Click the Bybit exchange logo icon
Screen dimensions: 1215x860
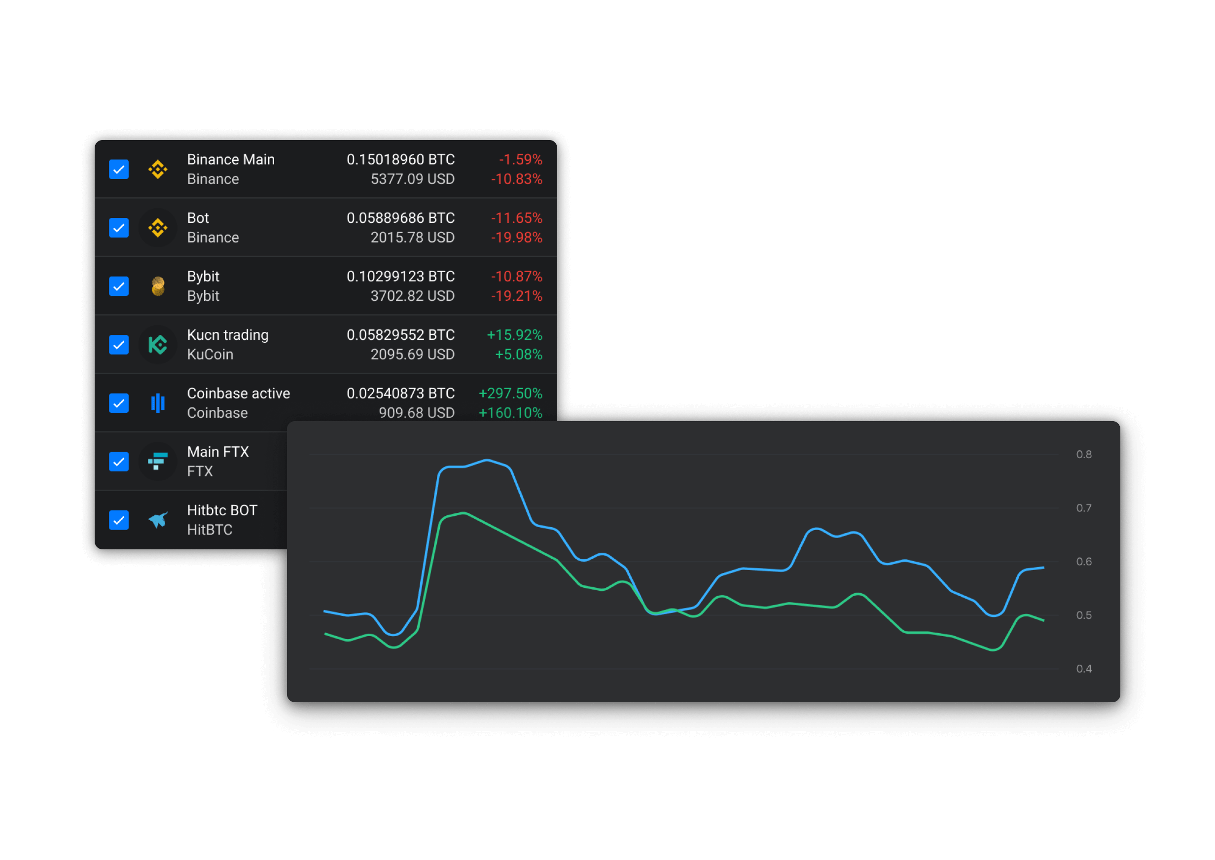158,287
